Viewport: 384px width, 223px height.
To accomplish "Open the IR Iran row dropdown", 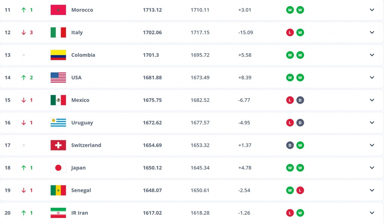I will point(372,213).
